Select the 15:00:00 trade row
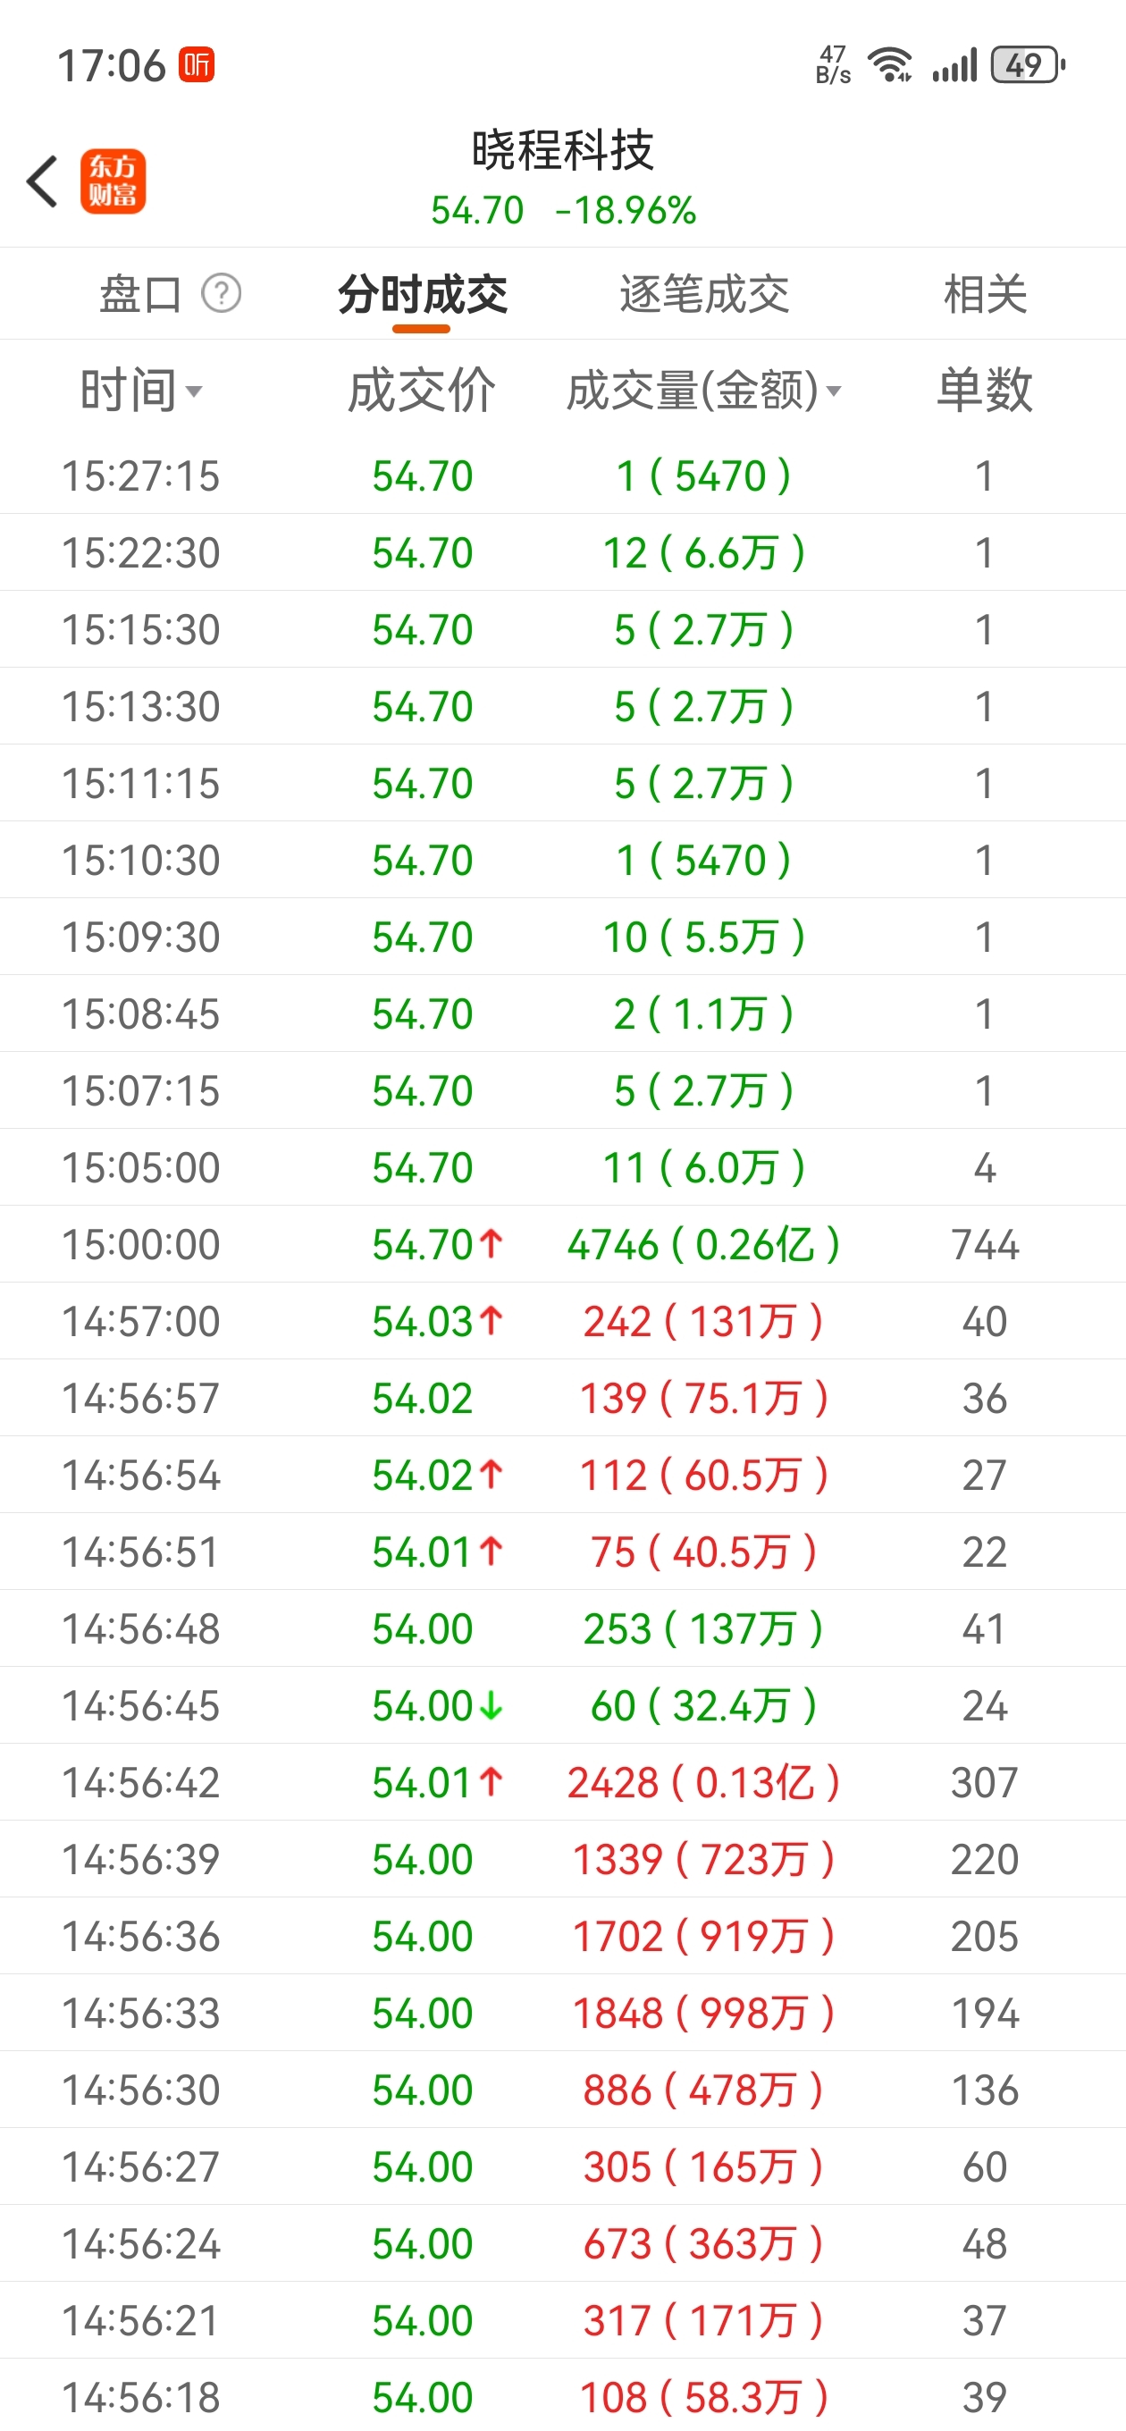 point(562,1244)
